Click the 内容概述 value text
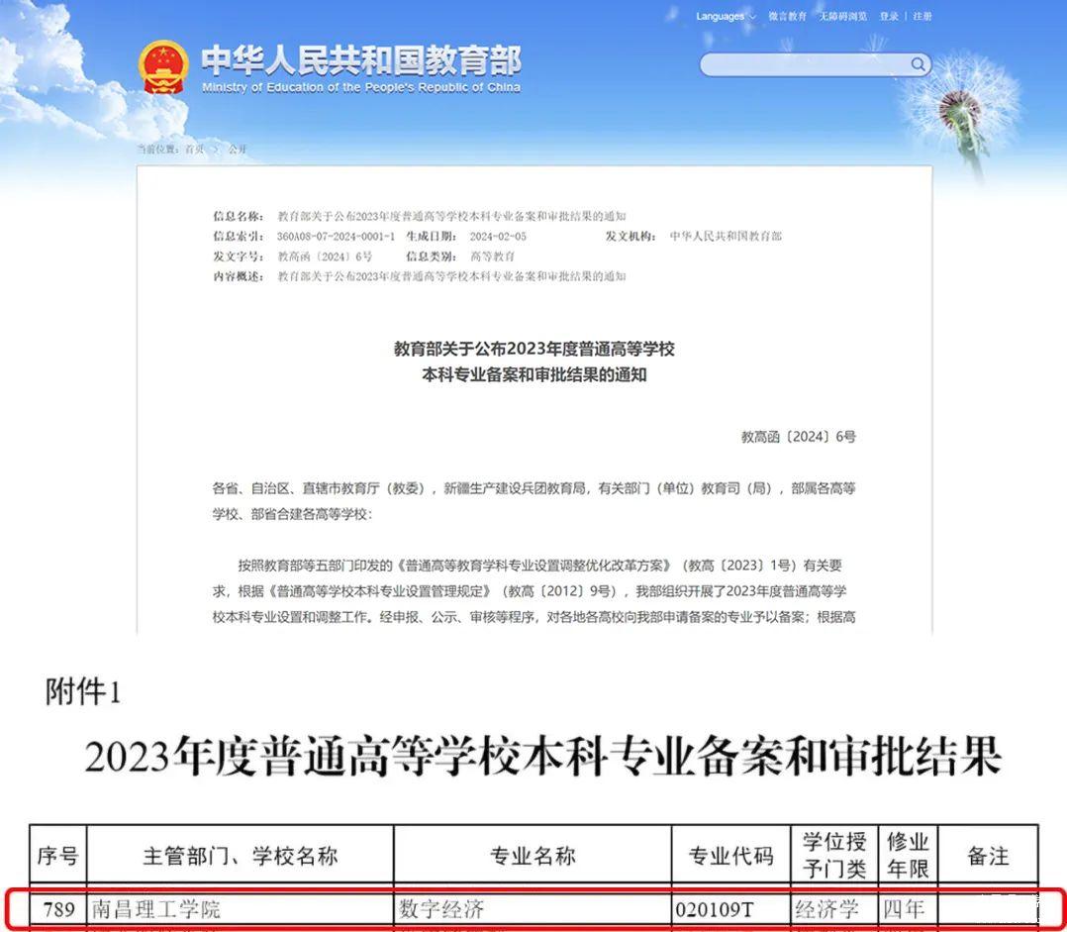Screen dimensions: 1067x932 click(x=451, y=276)
